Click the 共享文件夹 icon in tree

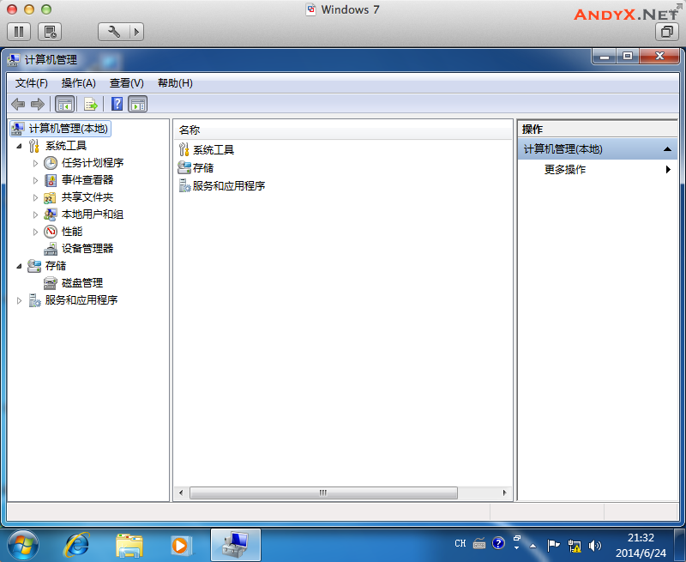point(51,197)
